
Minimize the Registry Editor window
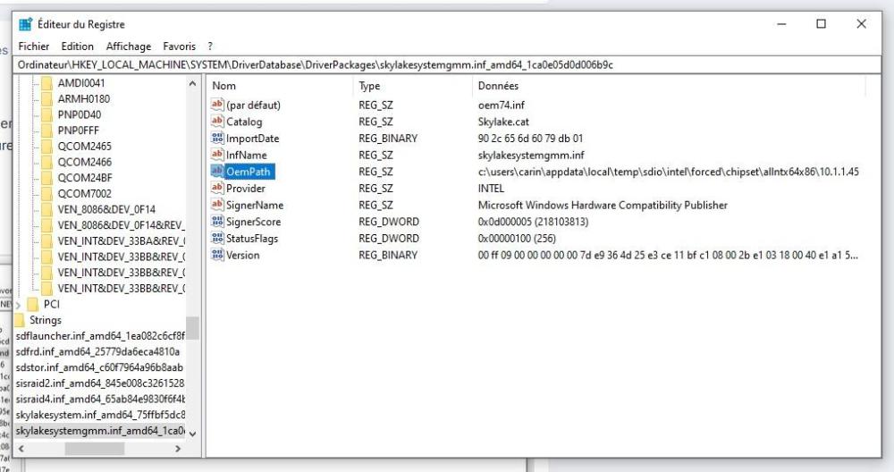click(781, 24)
